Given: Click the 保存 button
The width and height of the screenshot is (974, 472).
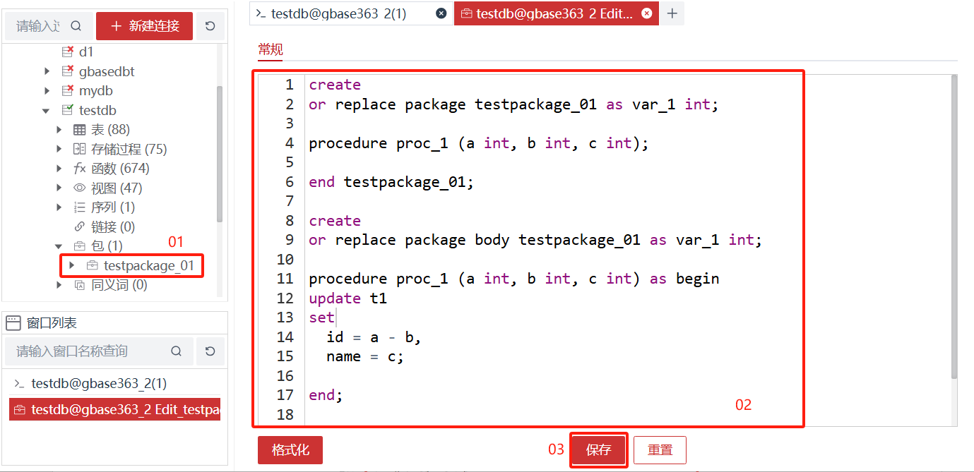Looking at the screenshot, I should pos(598,450).
